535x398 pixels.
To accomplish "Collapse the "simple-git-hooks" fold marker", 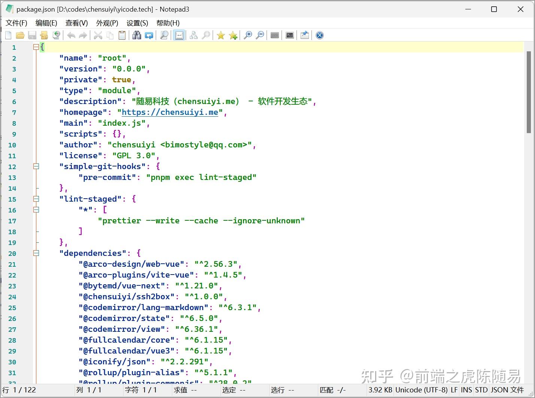I will coord(36,166).
